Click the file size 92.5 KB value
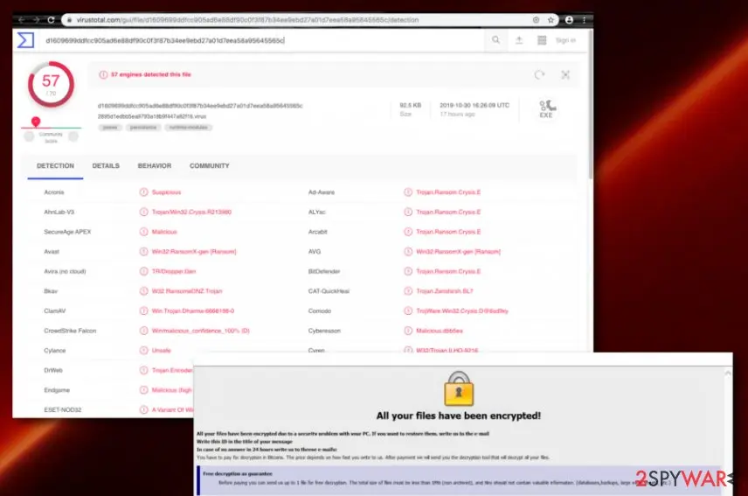Screen dimensions: 748x496 pyautogui.click(x=410, y=106)
